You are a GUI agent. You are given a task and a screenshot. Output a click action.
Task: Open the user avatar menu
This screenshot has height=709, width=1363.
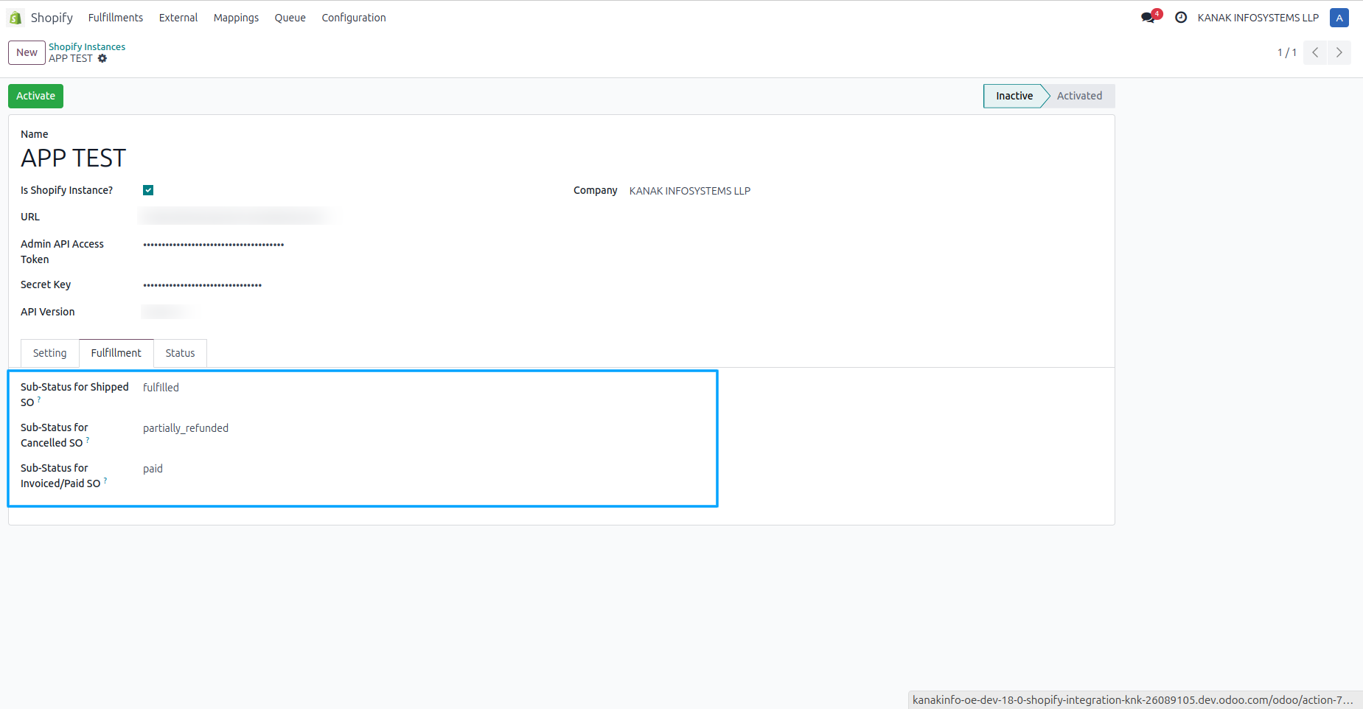coord(1339,18)
